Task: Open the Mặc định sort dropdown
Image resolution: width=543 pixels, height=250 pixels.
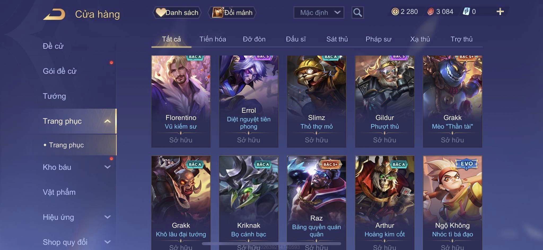Action: tap(319, 12)
